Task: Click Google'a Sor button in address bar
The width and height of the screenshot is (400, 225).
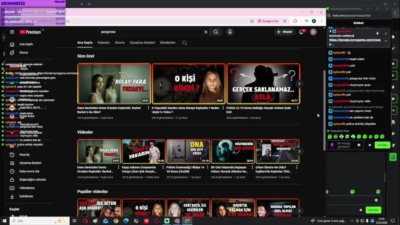Action: click(268, 21)
